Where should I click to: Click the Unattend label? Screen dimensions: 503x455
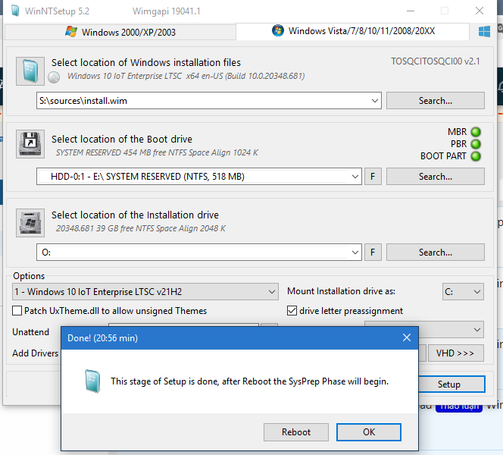click(31, 331)
